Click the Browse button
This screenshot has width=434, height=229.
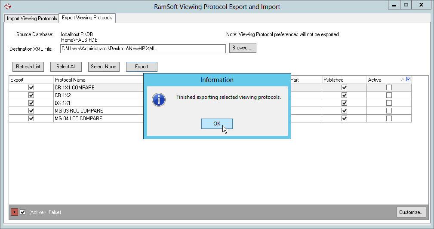pyautogui.click(x=243, y=48)
